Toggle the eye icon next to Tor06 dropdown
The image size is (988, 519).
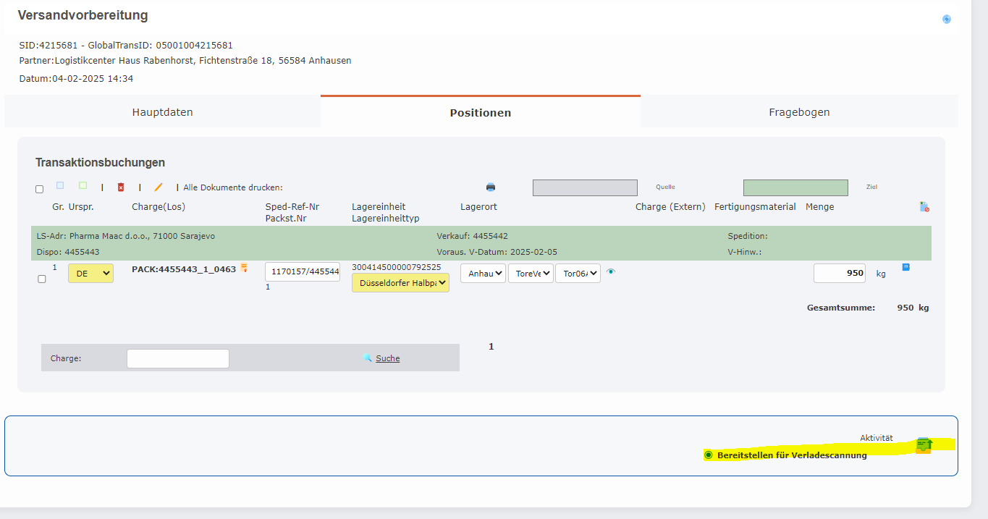611,272
